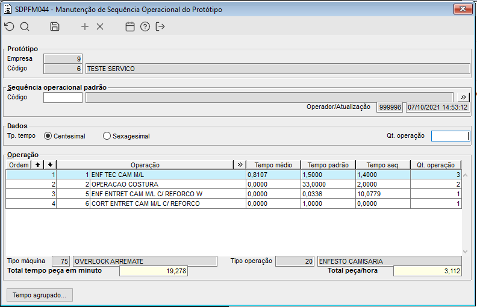Image resolution: width=477 pixels, height=307 pixels.
Task: Move row down with the down arrow header
Action: [x=51, y=164]
